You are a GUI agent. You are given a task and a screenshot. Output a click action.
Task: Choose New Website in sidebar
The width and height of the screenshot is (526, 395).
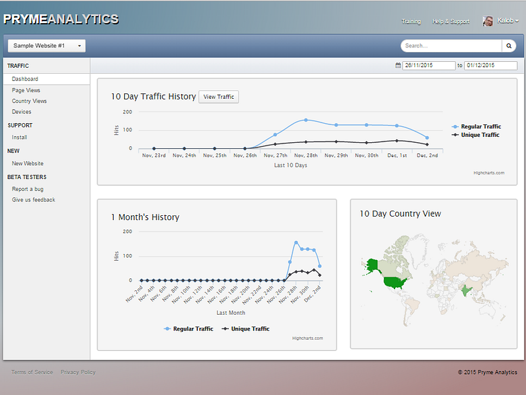click(x=28, y=163)
